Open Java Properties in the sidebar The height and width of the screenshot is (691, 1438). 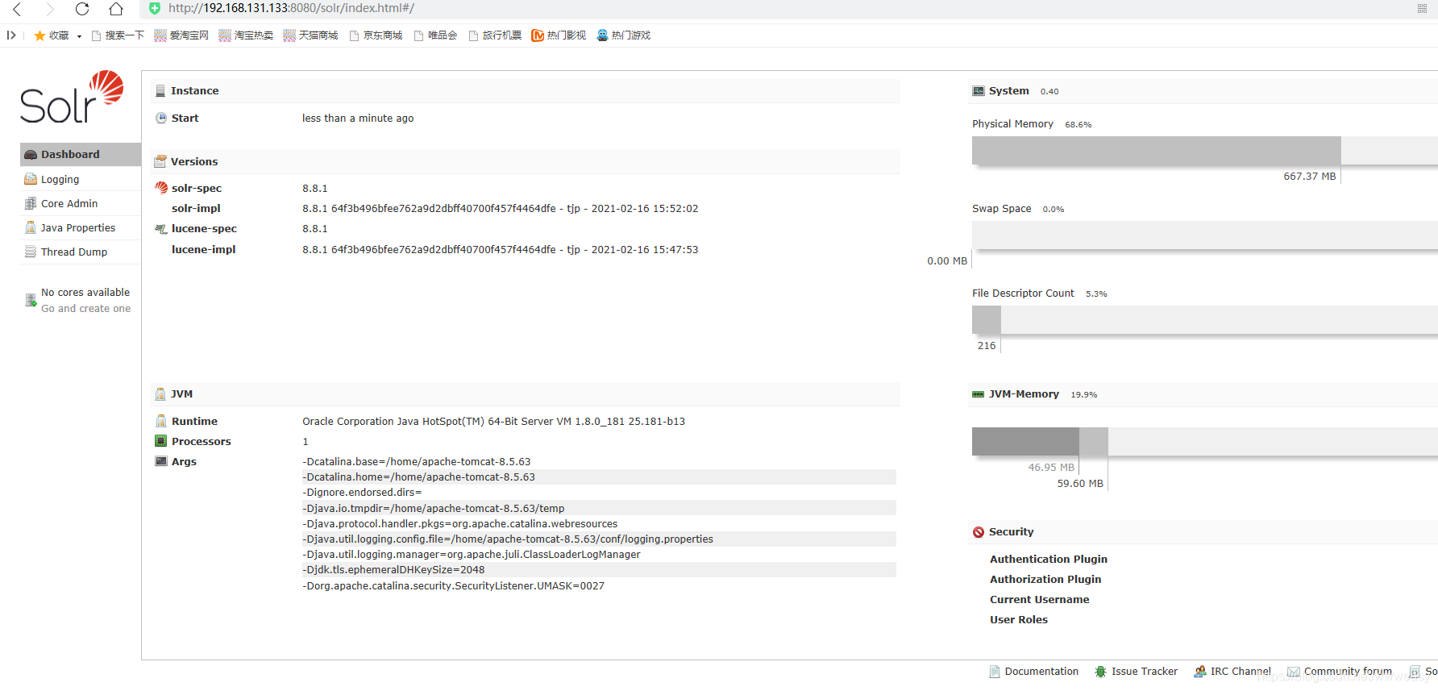pyautogui.click(x=81, y=227)
